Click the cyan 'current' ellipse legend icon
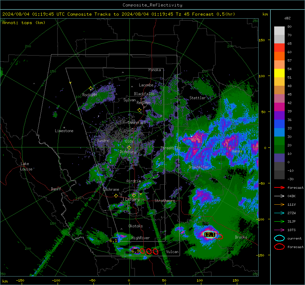The width and height of the screenshot is (305, 285). 279,238
